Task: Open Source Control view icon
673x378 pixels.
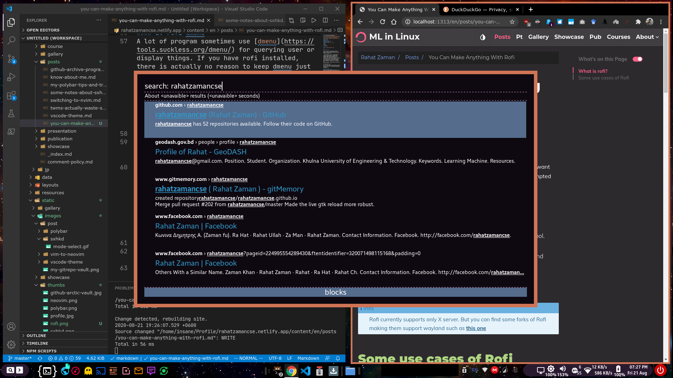Action: tap(11, 59)
